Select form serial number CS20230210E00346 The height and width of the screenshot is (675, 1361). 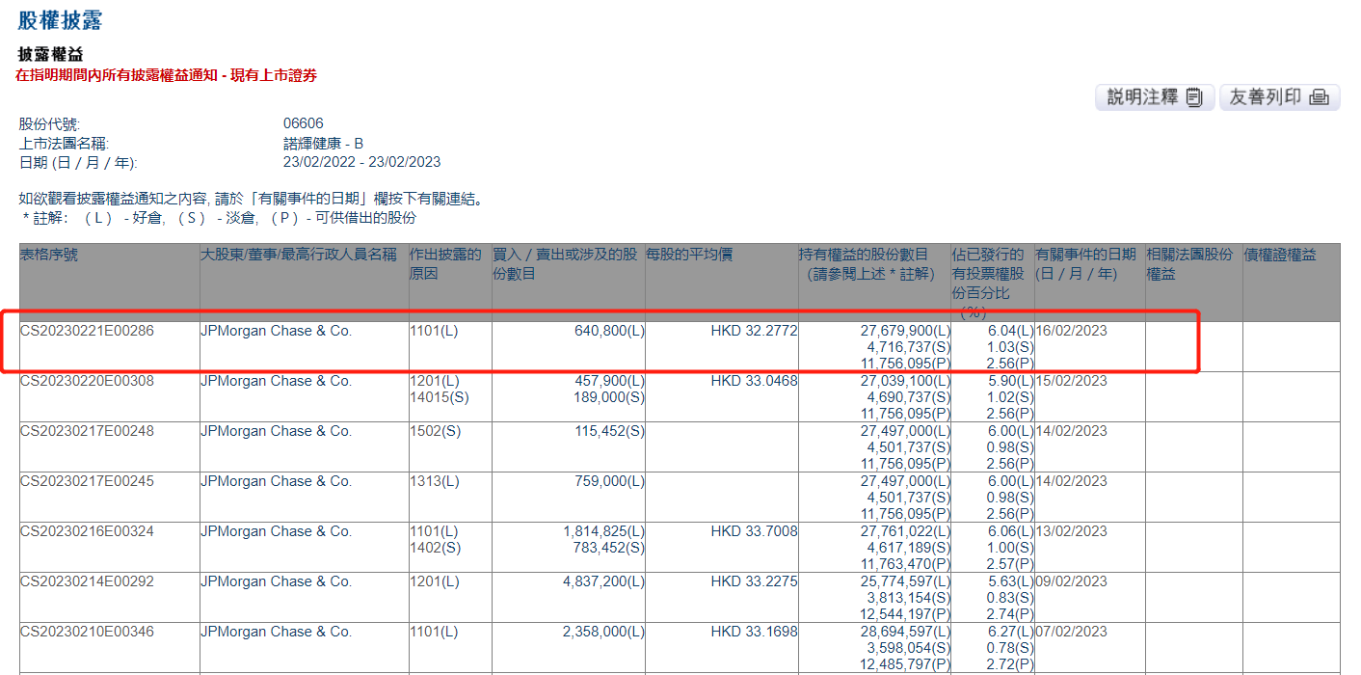(87, 632)
